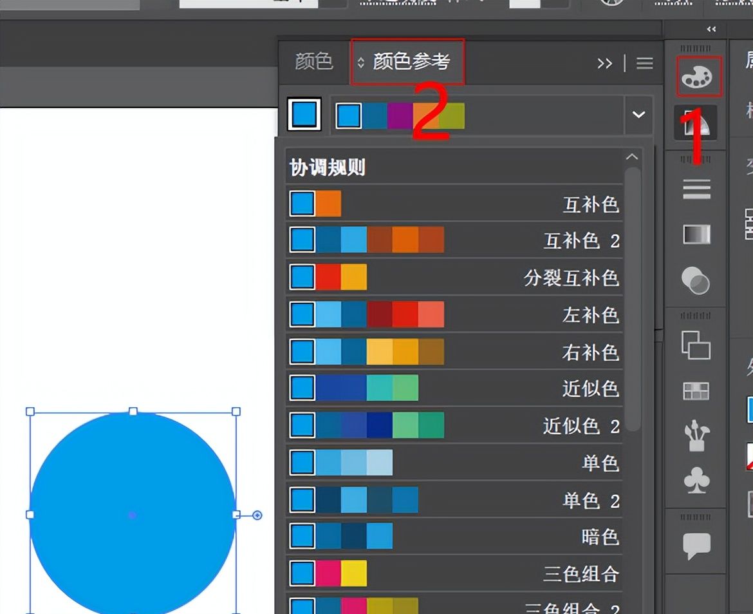
Task: Open the Color Guide panel dock icon
Action: 696,123
